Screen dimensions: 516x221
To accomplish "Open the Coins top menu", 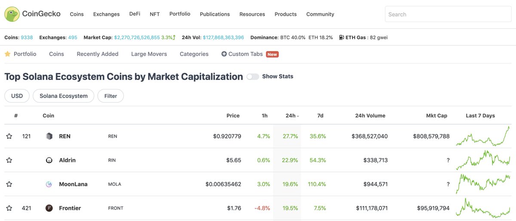I will [x=77, y=14].
